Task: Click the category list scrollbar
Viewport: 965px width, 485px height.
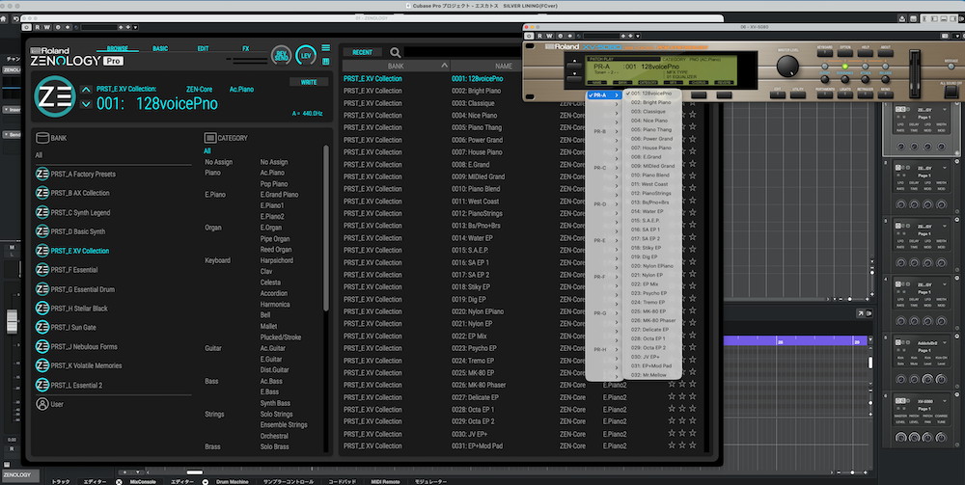Action: click(x=325, y=228)
